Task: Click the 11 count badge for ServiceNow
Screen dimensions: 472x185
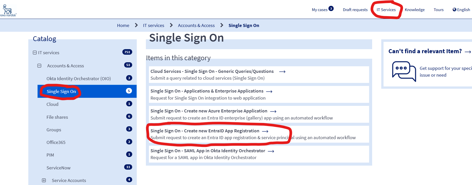Action: pos(128,167)
